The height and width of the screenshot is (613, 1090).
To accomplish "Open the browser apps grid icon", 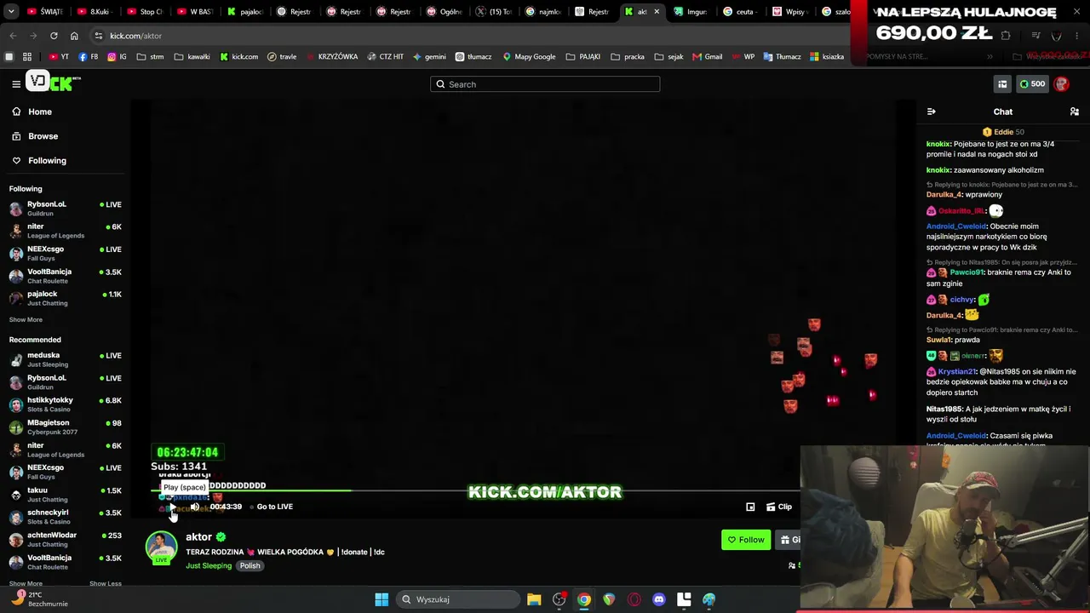I will coord(27,57).
